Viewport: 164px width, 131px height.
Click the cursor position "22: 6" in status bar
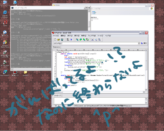coord(57,106)
